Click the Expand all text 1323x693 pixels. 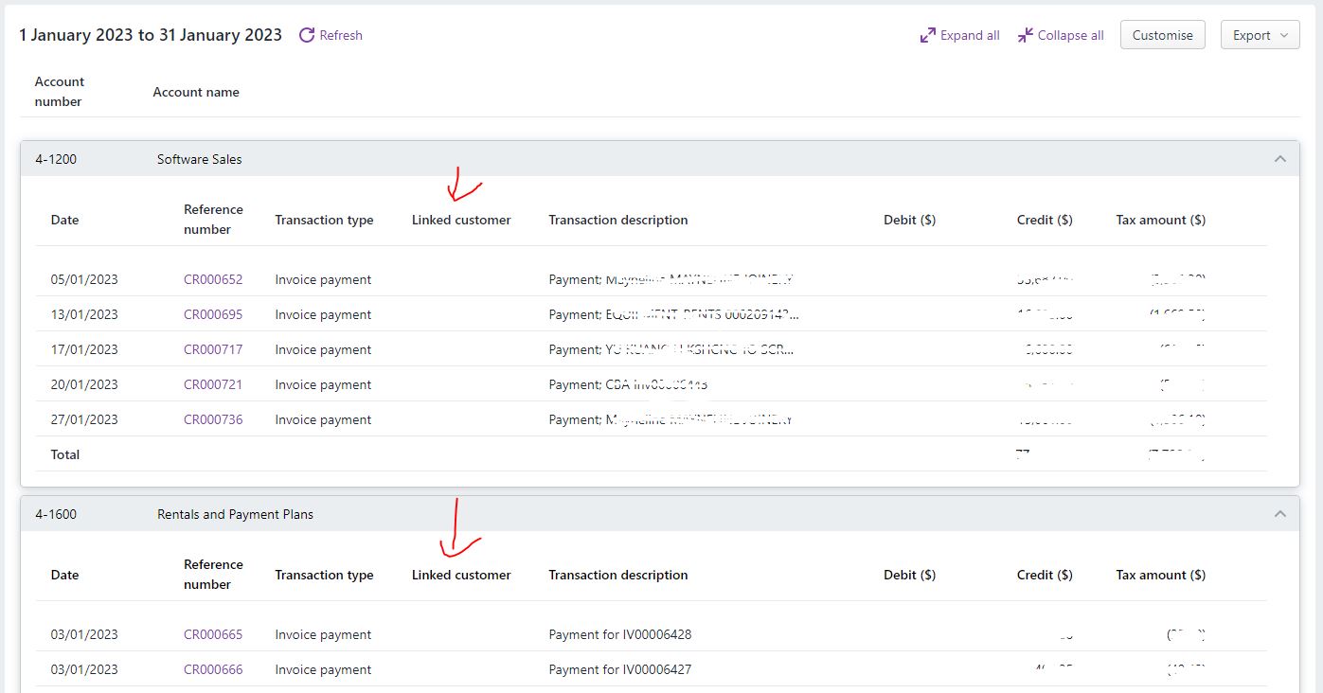click(970, 35)
